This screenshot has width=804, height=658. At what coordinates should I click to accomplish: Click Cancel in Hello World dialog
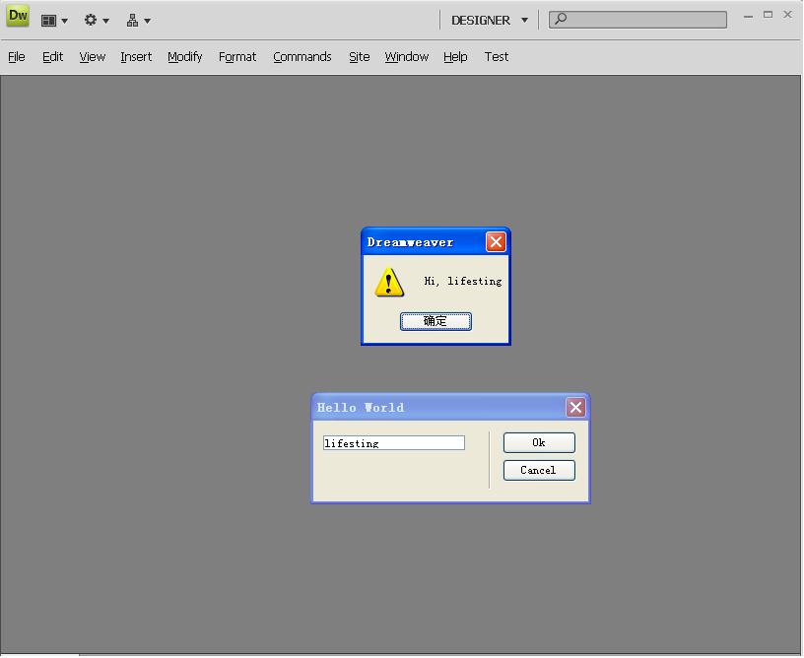pyautogui.click(x=539, y=471)
